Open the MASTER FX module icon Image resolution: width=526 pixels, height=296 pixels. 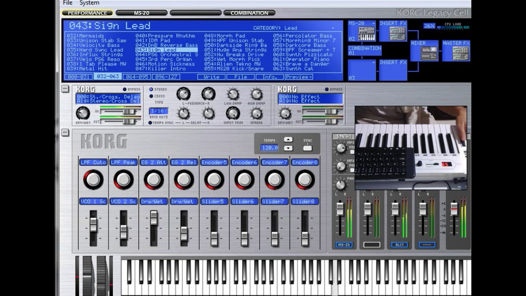[x=460, y=53]
